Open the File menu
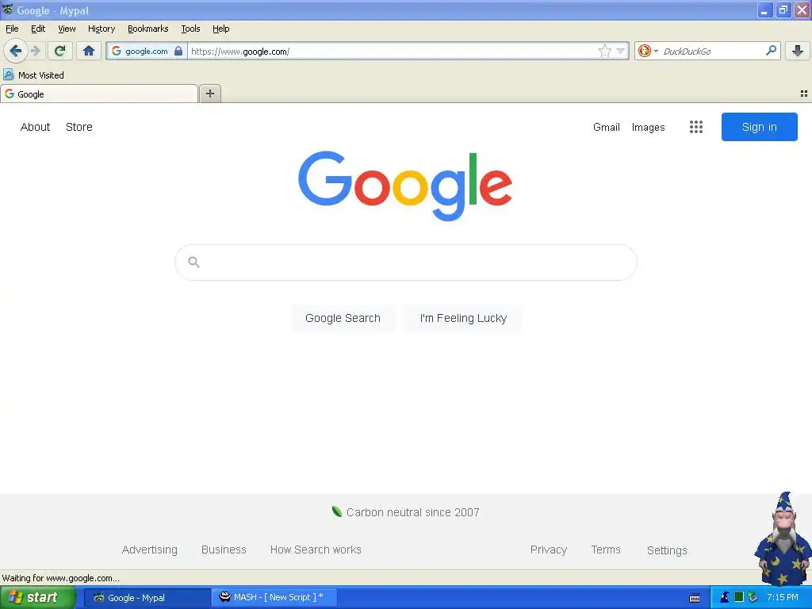The width and height of the screenshot is (812, 609). pyautogui.click(x=12, y=29)
